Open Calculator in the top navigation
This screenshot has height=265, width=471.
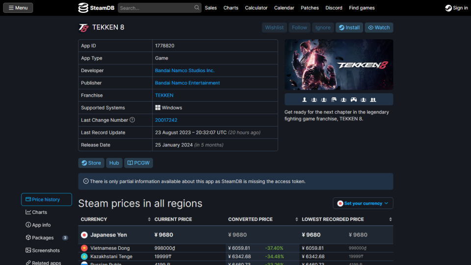click(256, 8)
